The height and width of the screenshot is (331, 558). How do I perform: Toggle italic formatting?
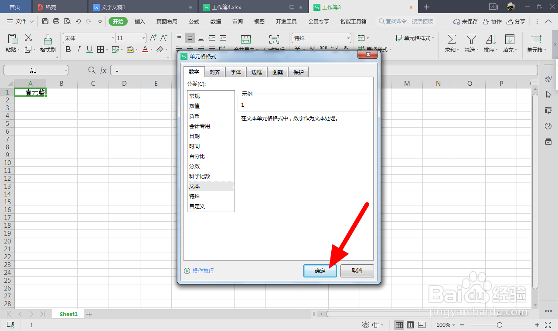pyautogui.click(x=78, y=49)
